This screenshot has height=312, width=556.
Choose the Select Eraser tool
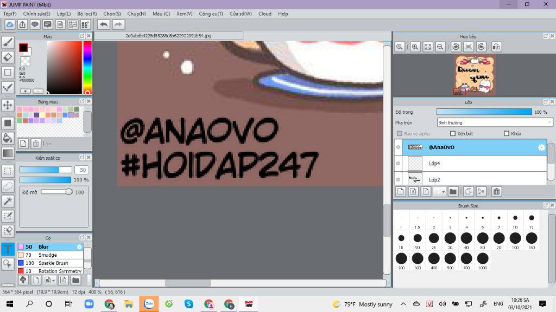pos(8,231)
